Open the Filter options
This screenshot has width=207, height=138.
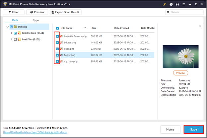coord(14,12)
